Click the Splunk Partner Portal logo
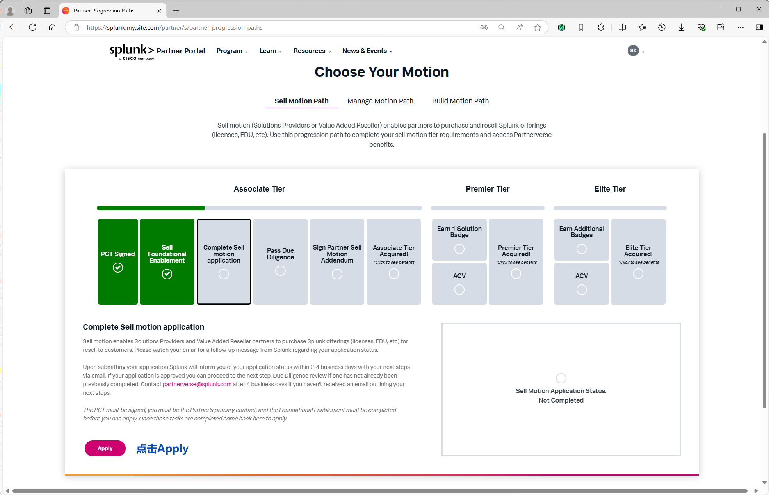 (x=157, y=51)
